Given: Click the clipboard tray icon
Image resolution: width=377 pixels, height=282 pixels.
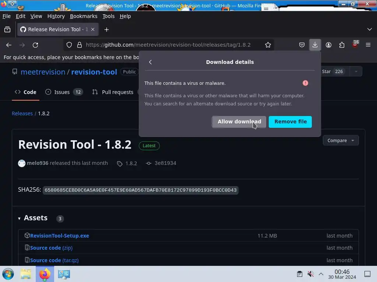Looking at the screenshot, I should [300, 274].
